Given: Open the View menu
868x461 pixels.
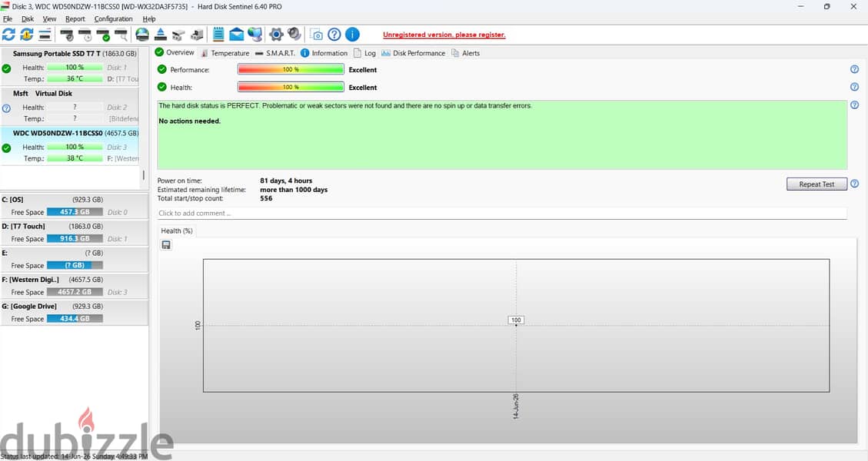Looking at the screenshot, I should click(x=49, y=18).
